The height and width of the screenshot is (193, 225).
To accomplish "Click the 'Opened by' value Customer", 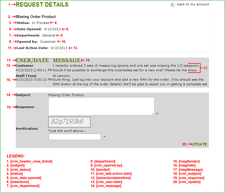I will tap(48, 42).
